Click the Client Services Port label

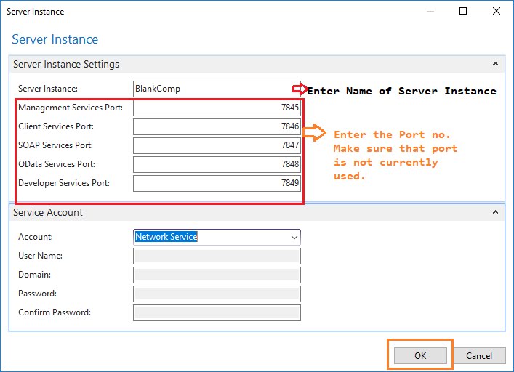pos(56,126)
